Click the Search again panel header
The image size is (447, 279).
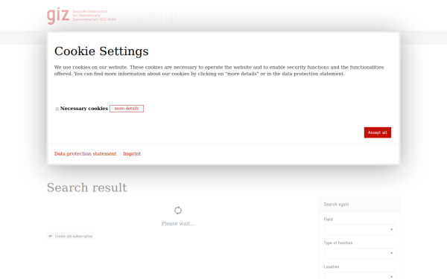point(360,204)
